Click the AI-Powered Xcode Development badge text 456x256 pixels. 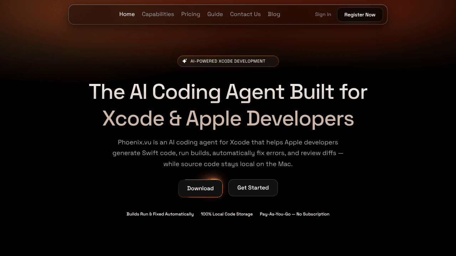[228, 61]
